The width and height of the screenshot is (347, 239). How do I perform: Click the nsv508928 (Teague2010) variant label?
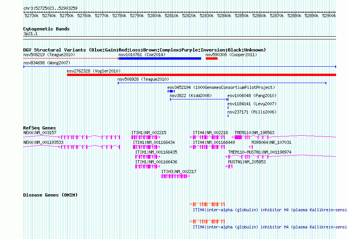coord(143,79)
